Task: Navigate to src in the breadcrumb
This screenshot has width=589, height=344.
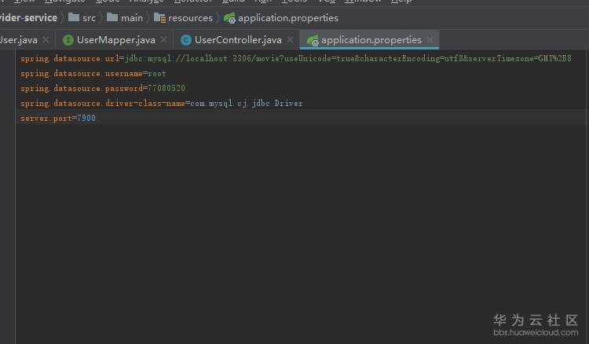Action: click(x=89, y=18)
